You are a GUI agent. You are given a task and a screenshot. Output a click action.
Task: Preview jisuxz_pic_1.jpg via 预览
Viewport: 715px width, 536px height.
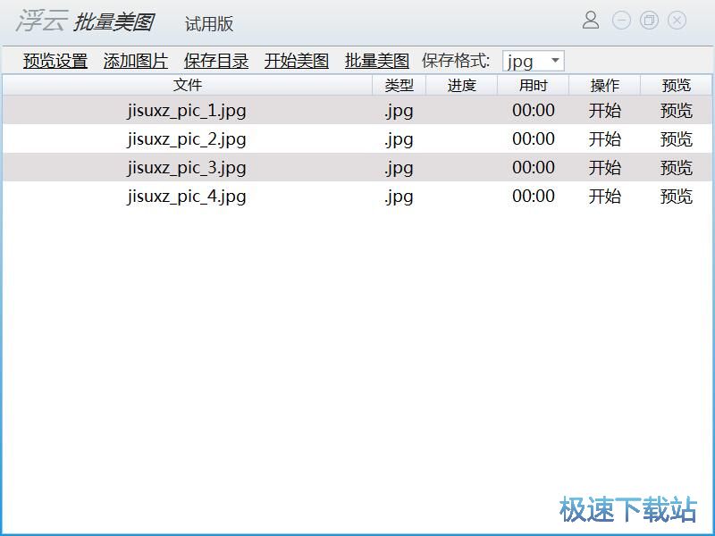(677, 110)
